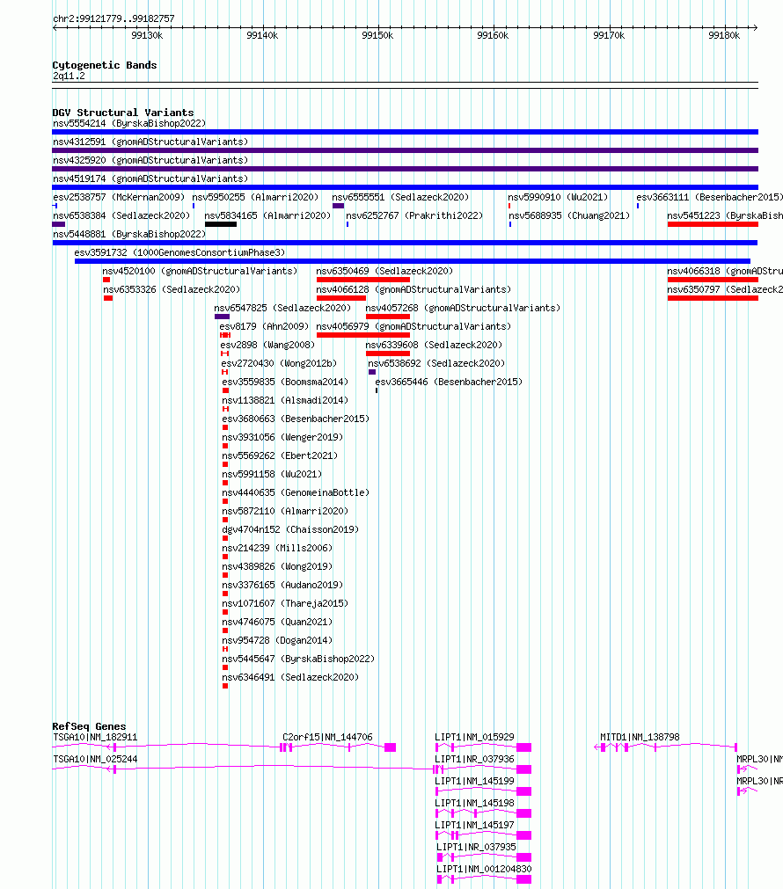Open nsv6353326 (Sedlazeck2020) label
This screenshot has width=783, height=889.
pos(172,289)
